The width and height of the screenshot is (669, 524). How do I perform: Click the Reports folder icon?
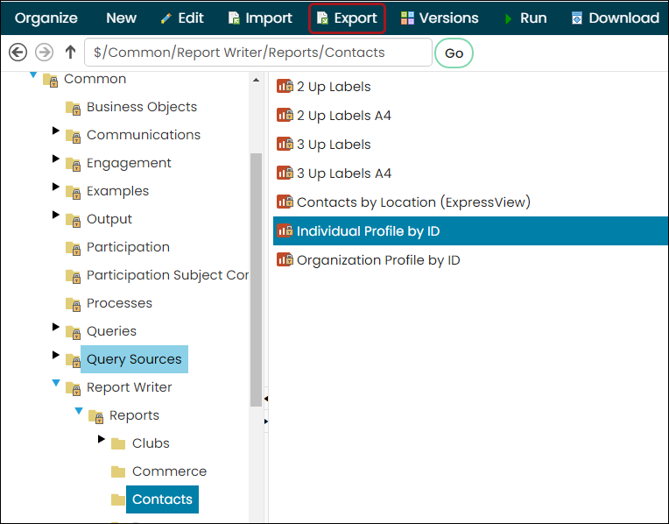click(96, 416)
